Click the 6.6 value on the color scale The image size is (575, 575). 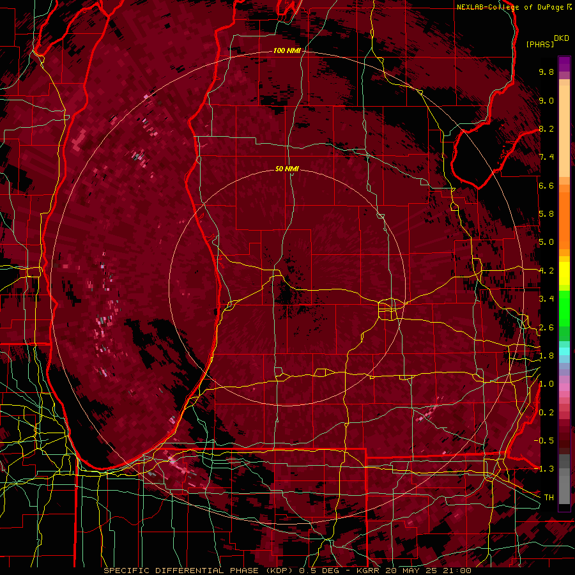546,185
